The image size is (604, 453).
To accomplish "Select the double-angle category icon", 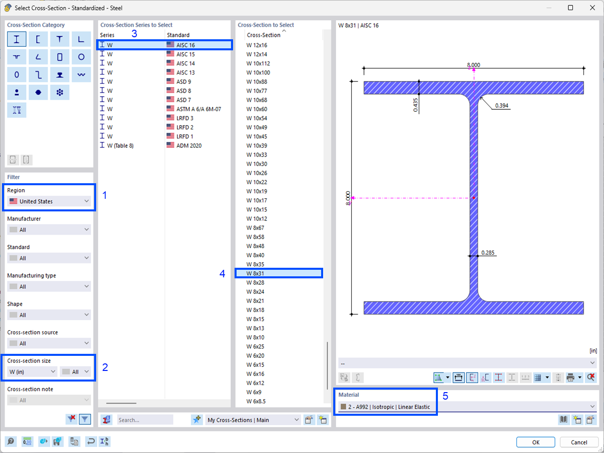I will click(17, 57).
